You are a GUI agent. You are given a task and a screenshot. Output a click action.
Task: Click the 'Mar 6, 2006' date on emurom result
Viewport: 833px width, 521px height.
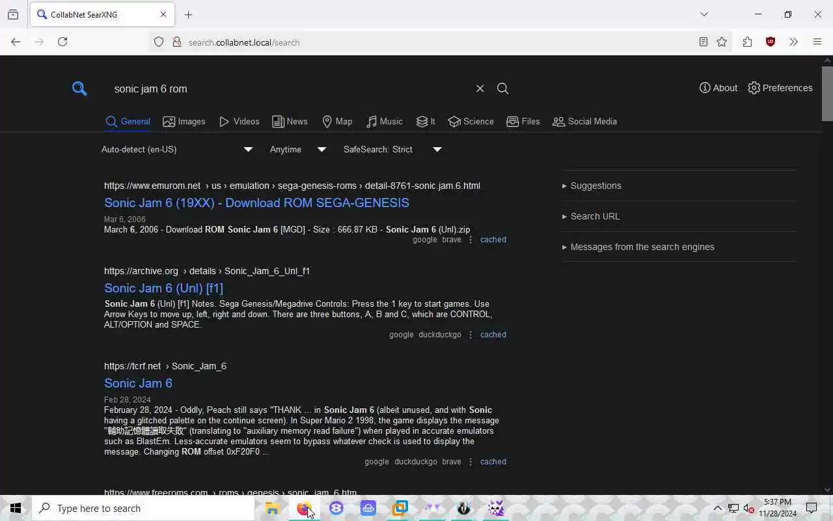[124, 219]
